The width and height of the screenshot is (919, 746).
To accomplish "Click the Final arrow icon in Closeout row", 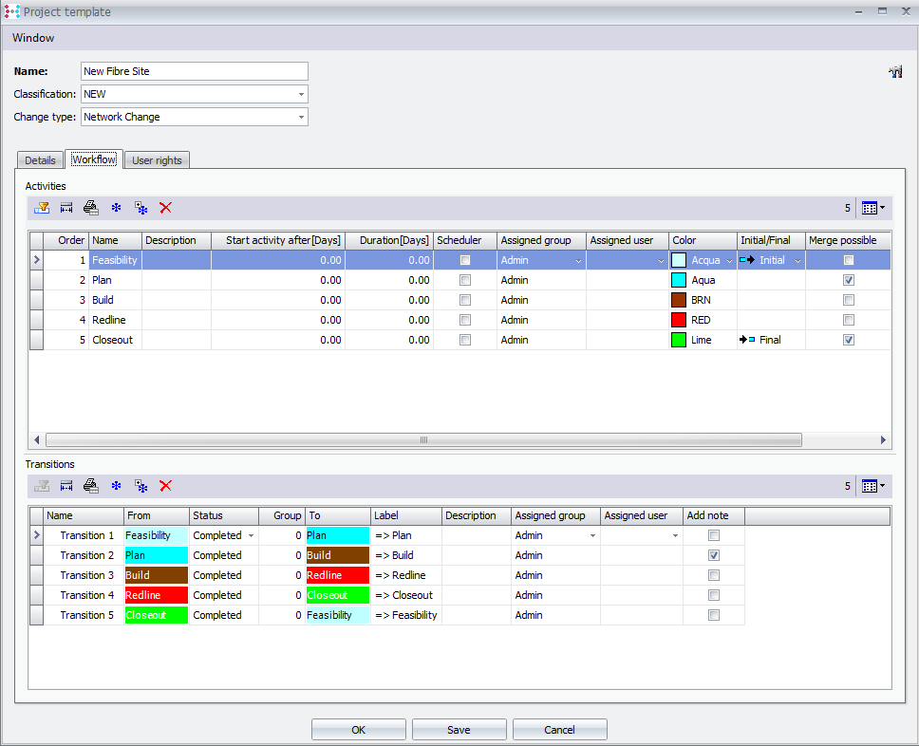I will (x=746, y=340).
